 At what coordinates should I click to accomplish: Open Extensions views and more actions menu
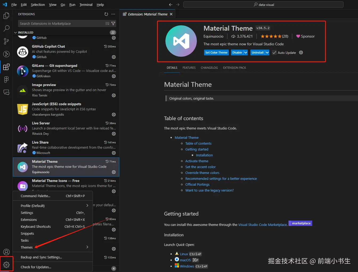click(113, 14)
